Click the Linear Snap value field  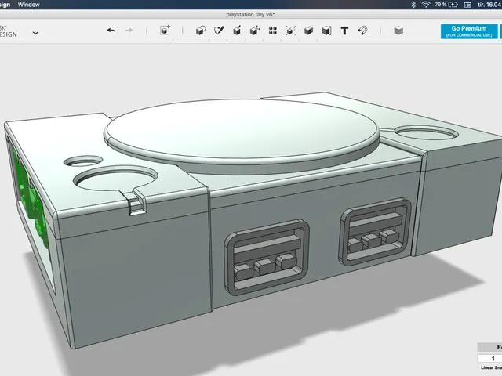489,359
